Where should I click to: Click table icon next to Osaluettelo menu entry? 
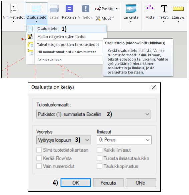(x=30, y=29)
